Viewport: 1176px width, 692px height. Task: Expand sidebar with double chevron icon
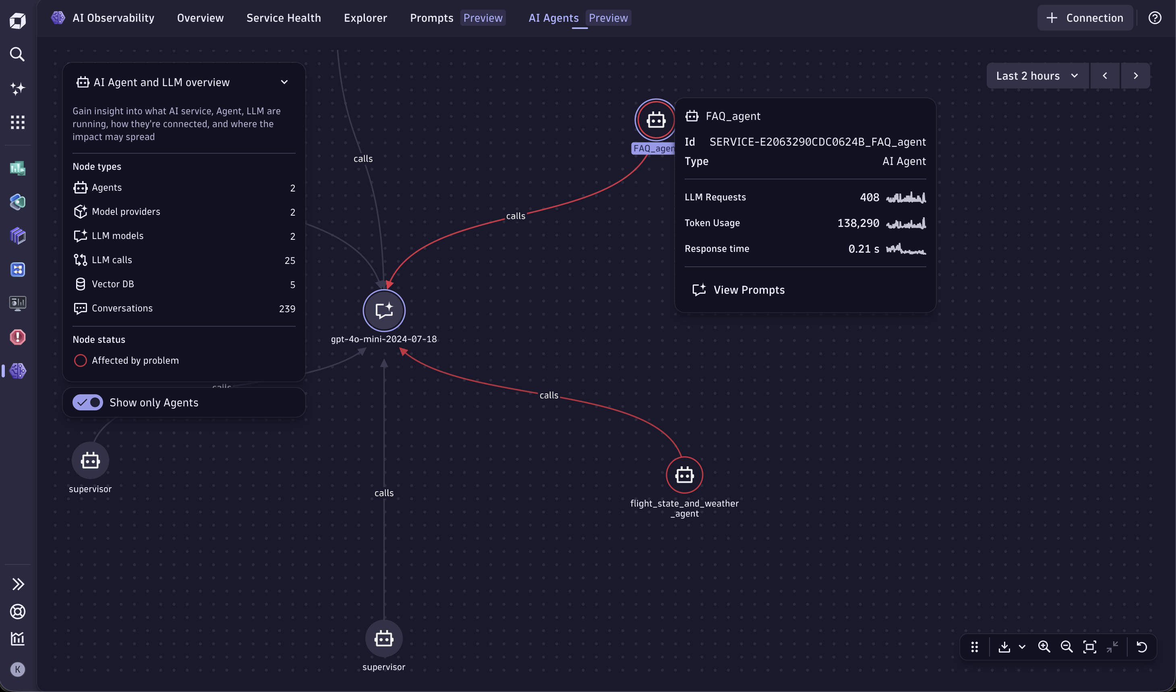pyautogui.click(x=18, y=584)
